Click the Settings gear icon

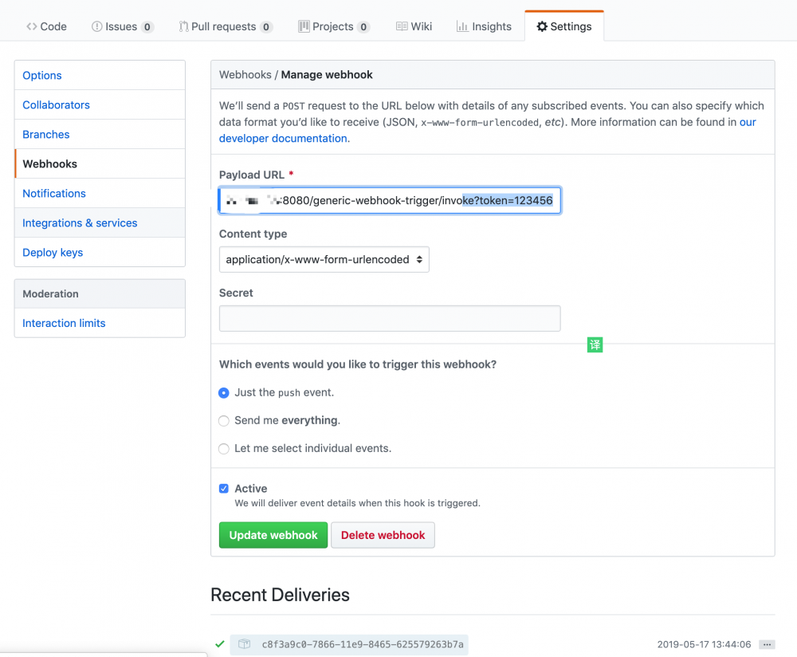point(540,26)
